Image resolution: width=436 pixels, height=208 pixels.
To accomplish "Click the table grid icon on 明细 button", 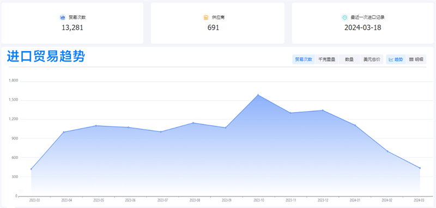I will click(411, 59).
